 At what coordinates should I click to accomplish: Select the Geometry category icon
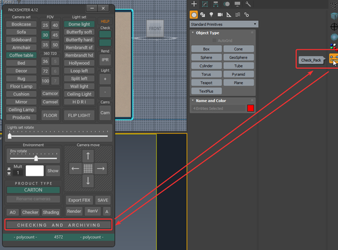click(x=194, y=15)
